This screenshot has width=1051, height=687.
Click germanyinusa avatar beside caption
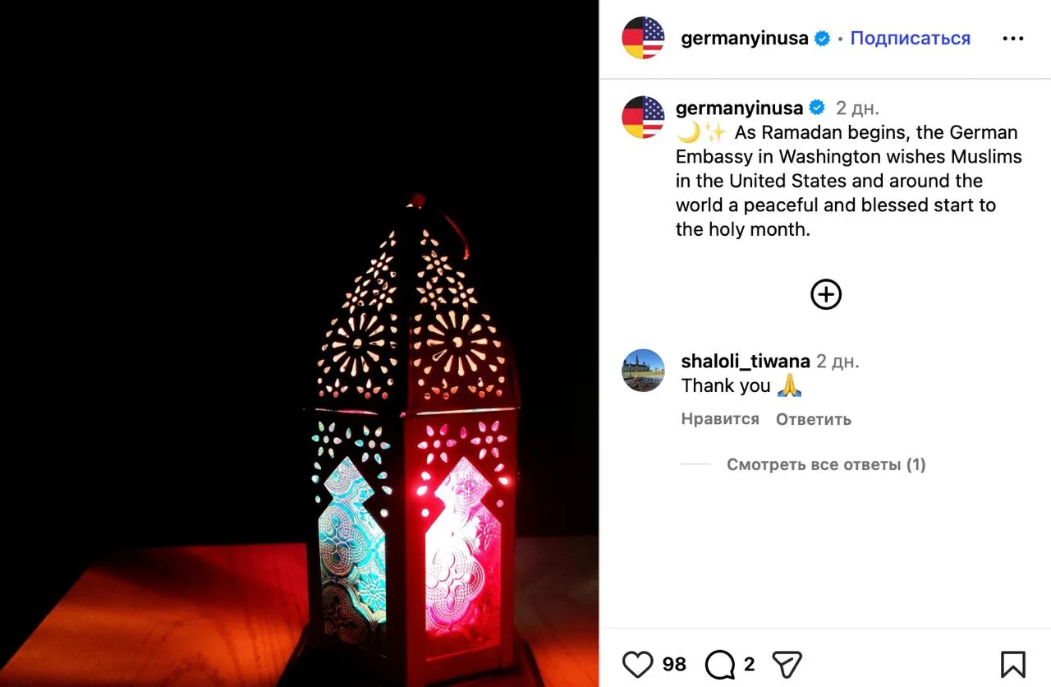click(643, 118)
